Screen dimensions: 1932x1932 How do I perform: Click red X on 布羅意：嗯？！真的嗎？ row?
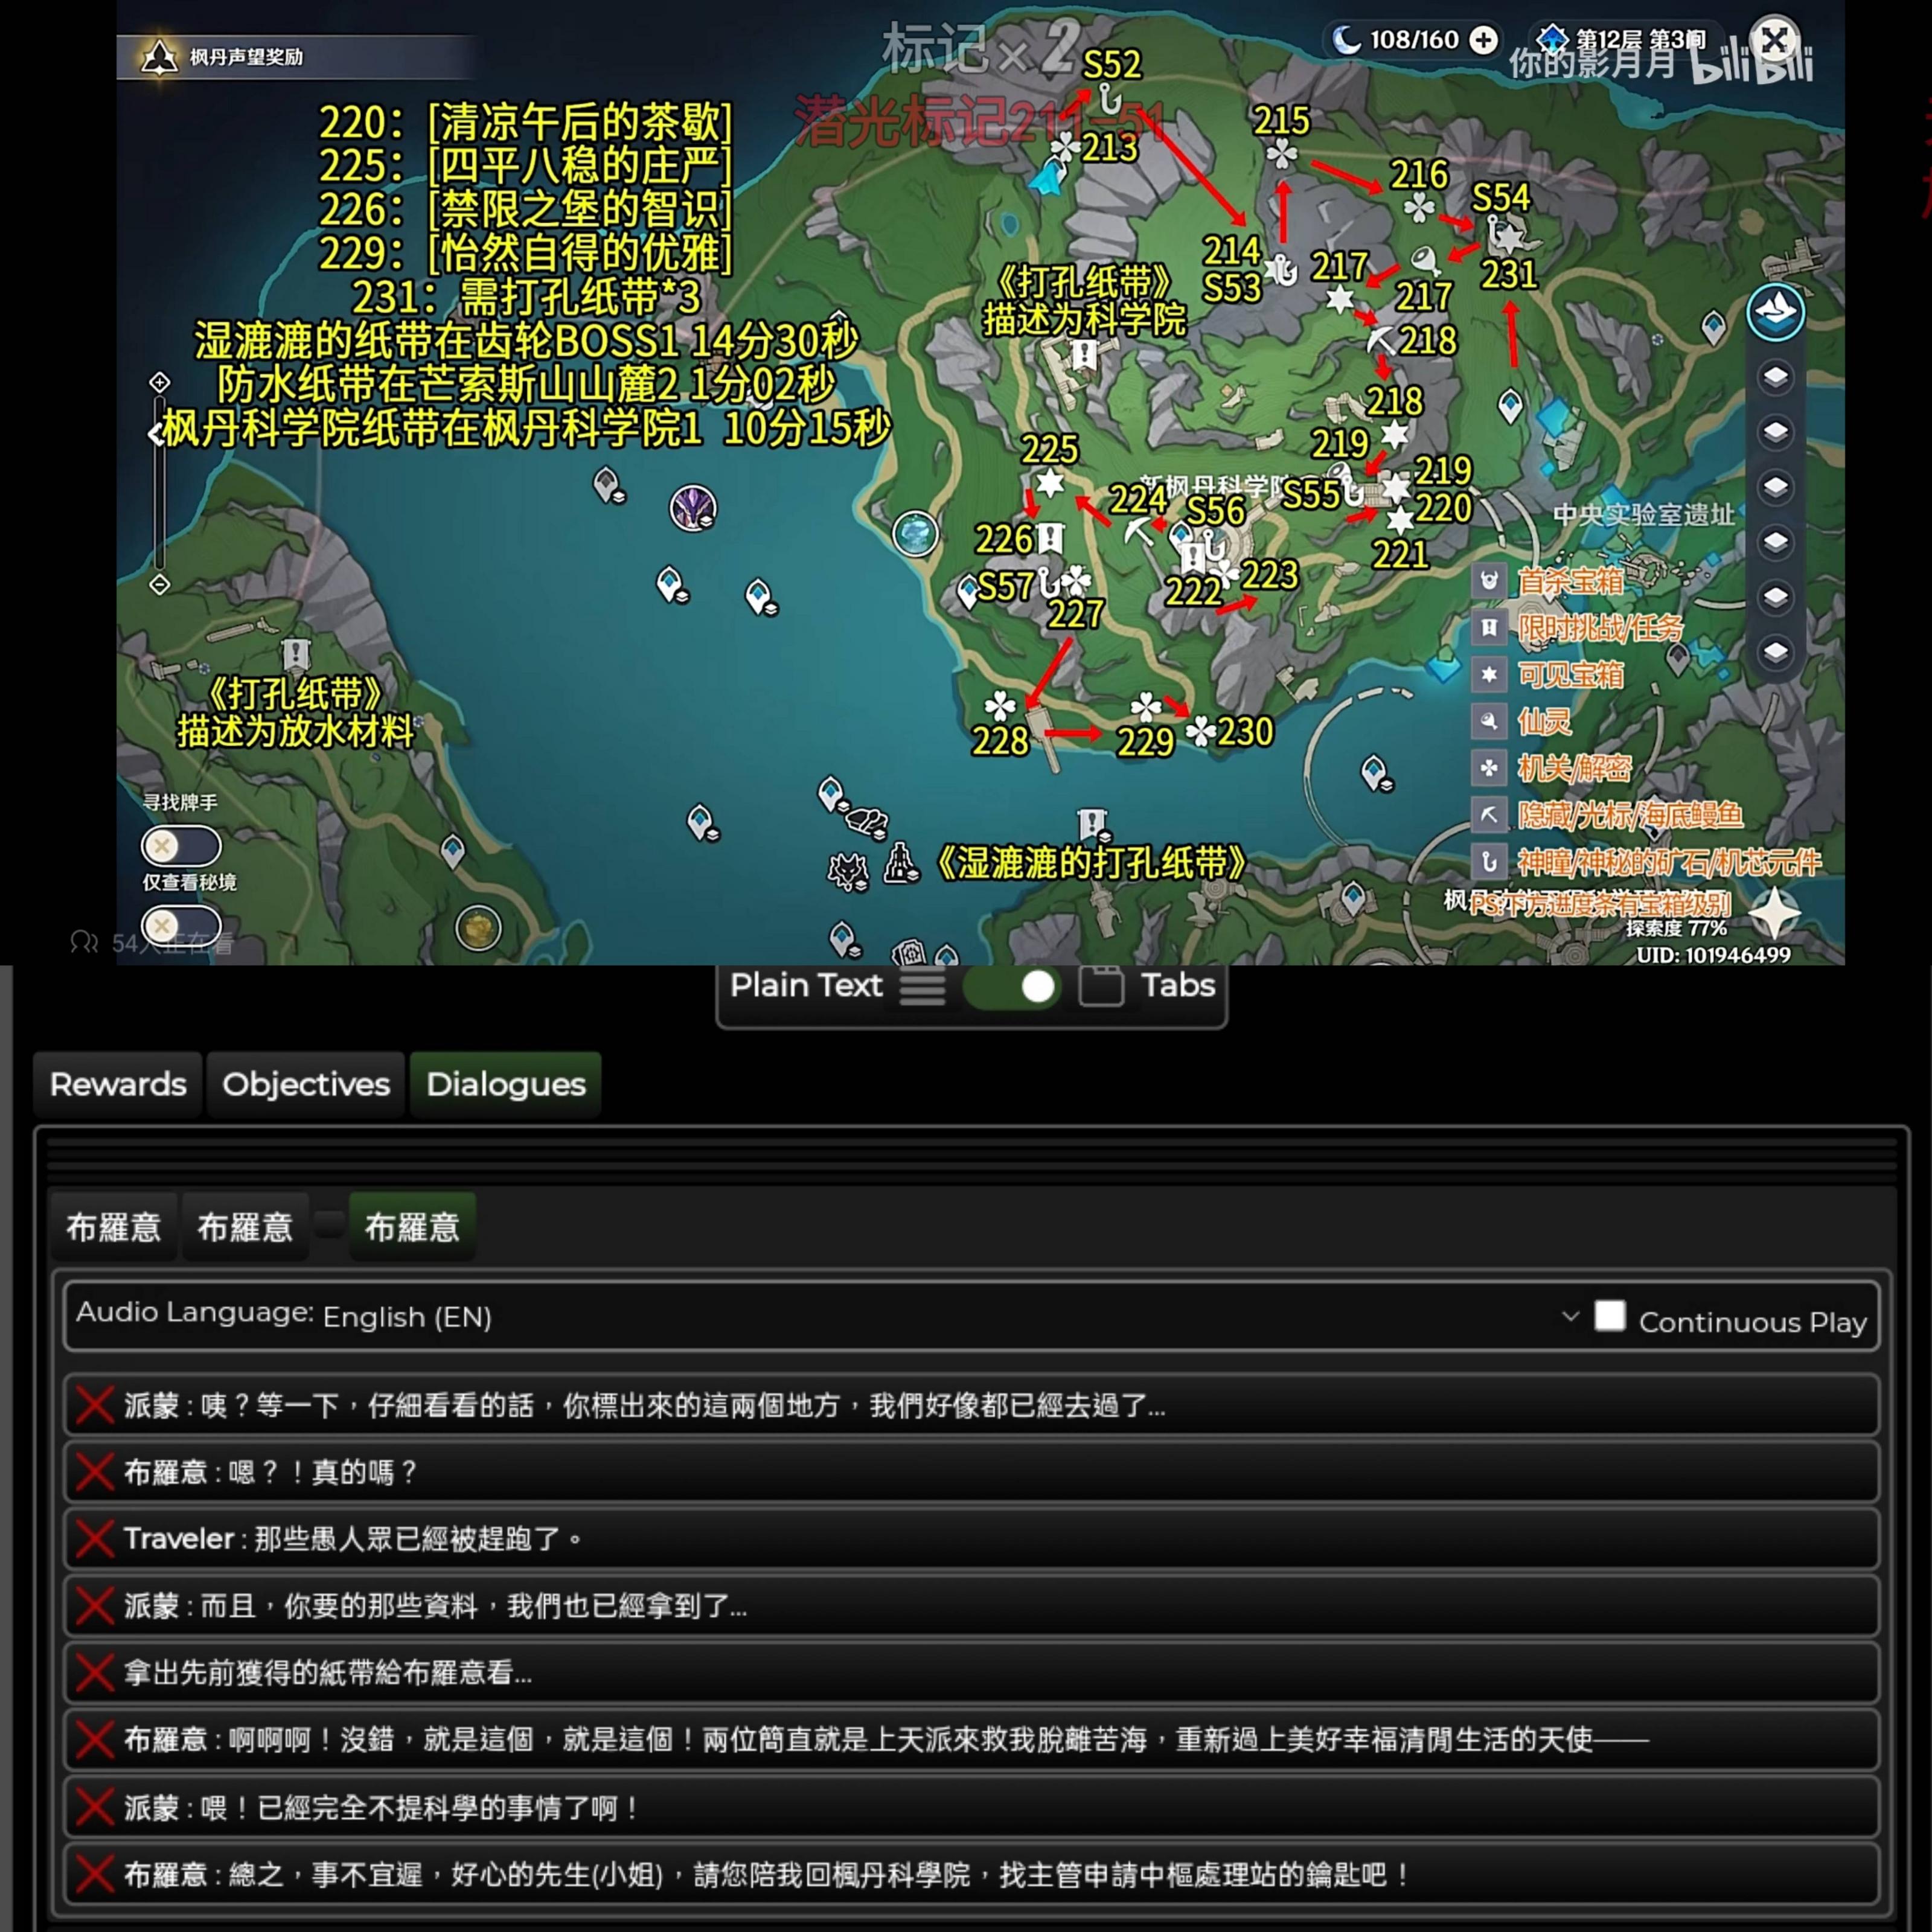click(x=95, y=1472)
